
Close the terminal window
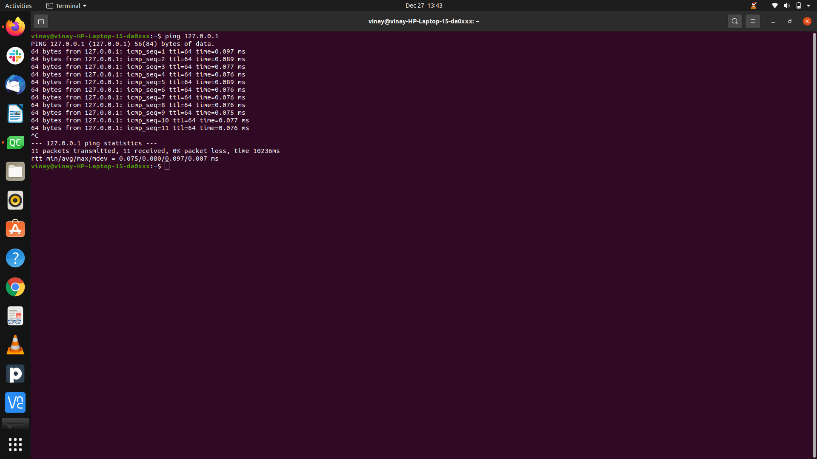(807, 21)
